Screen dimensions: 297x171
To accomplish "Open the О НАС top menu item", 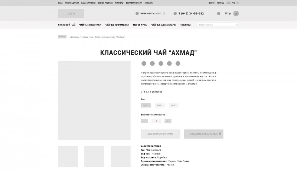I will click(60, 3).
